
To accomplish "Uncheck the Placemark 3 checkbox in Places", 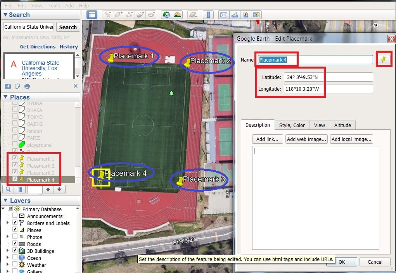I will tap(15, 172).
